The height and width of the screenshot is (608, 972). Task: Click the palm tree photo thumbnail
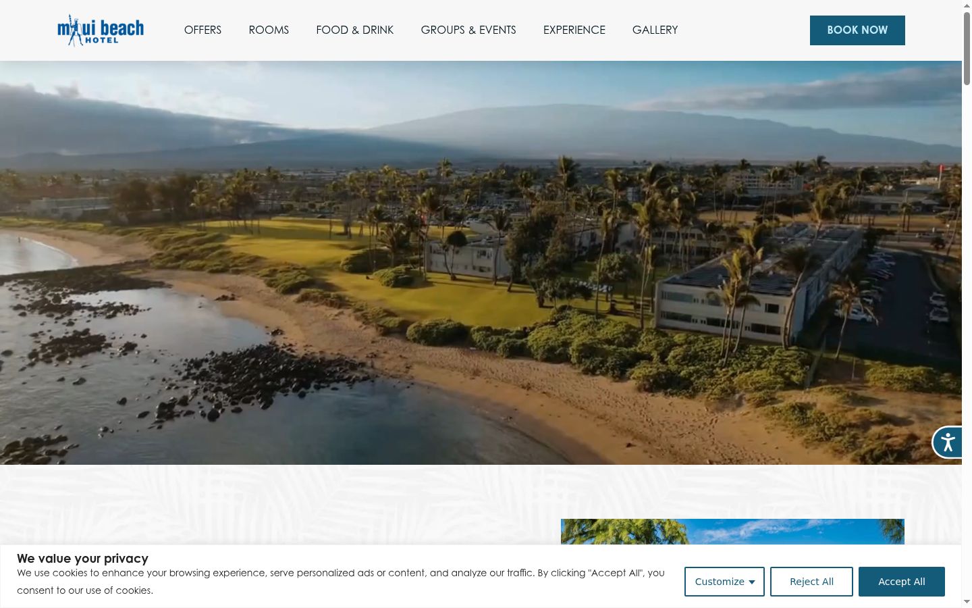click(x=732, y=532)
